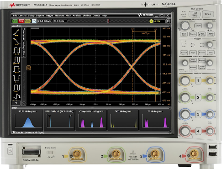Click the trigger edge swap icon
The width and height of the screenshot is (222, 169).
169,21
